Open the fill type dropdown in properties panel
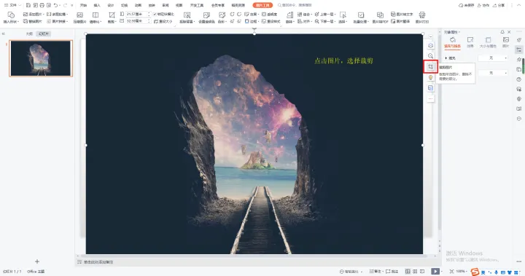The image size is (525, 276). [493, 58]
